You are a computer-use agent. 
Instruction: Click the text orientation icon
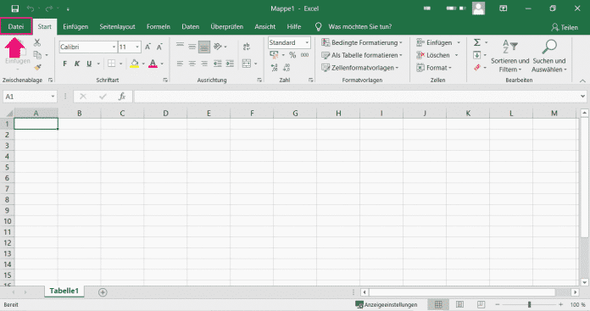coord(218,47)
